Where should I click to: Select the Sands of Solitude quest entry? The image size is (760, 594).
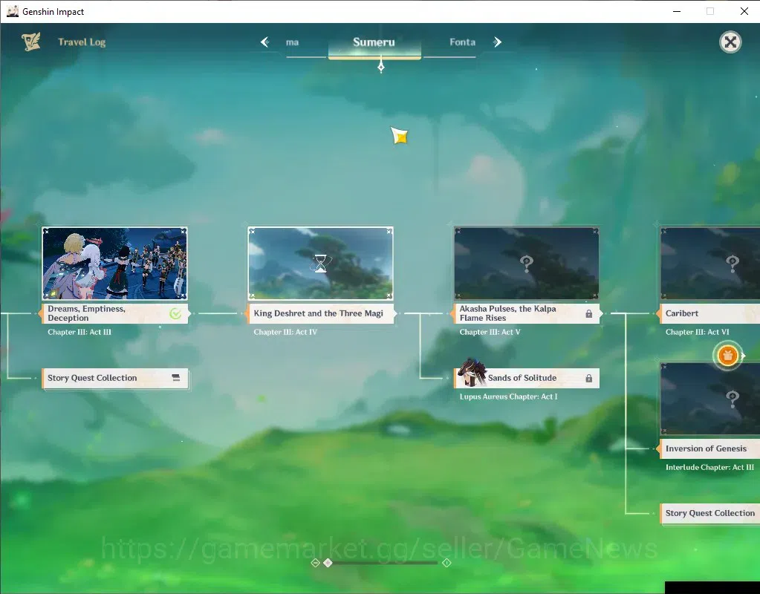[527, 378]
